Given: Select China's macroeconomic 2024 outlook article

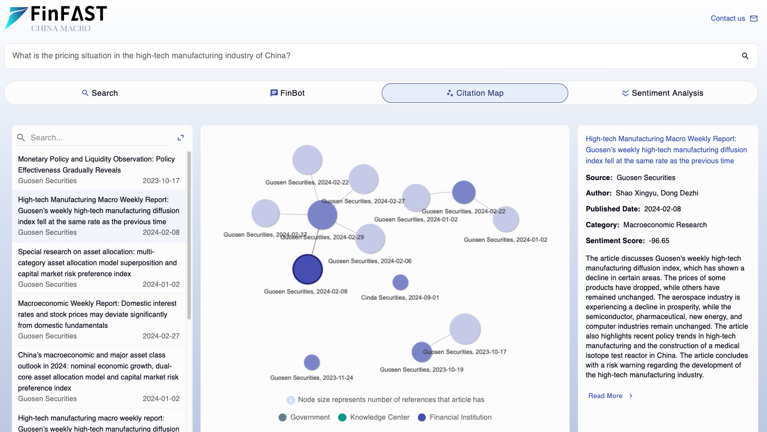Looking at the screenshot, I should coord(99,377).
